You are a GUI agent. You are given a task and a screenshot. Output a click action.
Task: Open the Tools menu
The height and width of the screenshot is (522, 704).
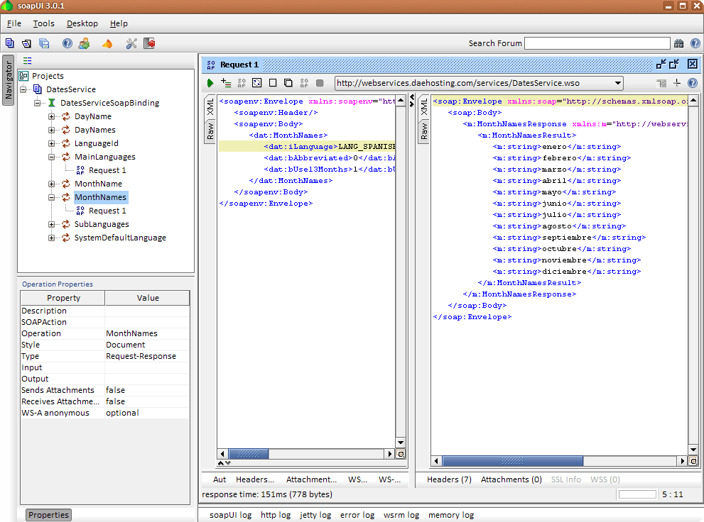click(43, 23)
